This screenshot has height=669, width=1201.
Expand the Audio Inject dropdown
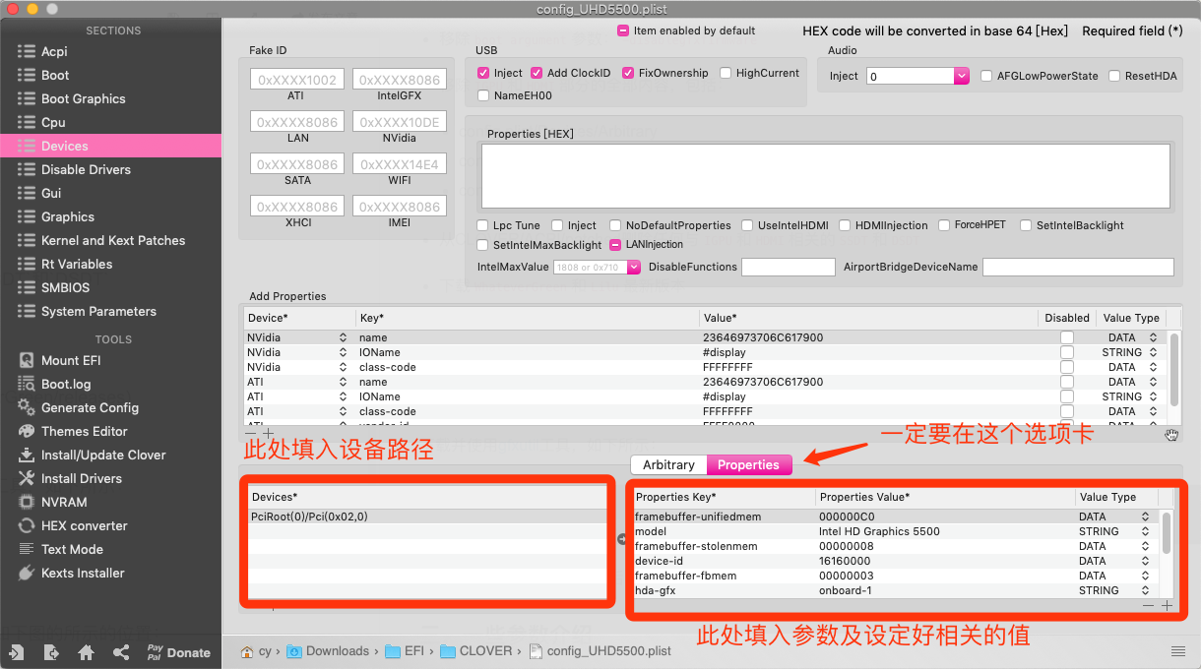[962, 76]
